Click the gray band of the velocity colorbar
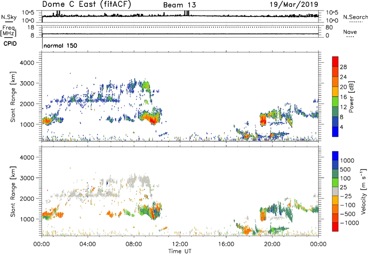Screen dimensions: 368x254 click(335, 191)
